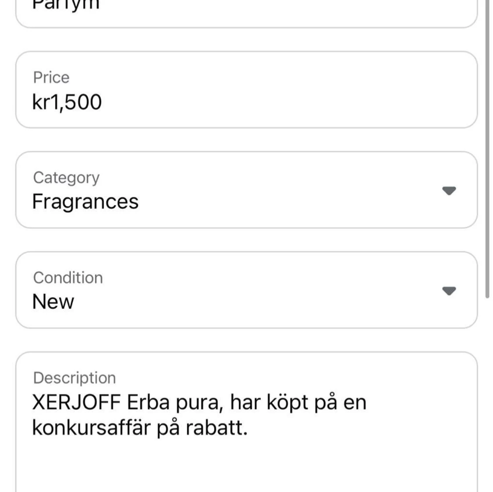
Task: Open the Condition field showing New
Action: 245,290
